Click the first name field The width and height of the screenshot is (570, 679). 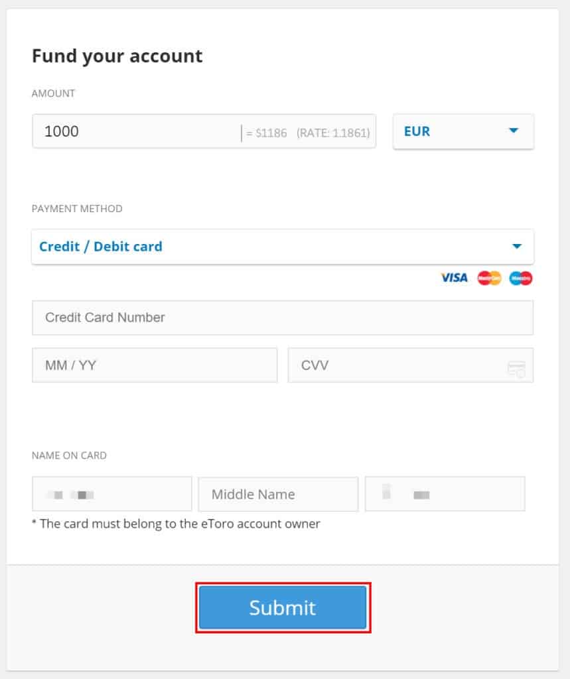[x=112, y=494]
